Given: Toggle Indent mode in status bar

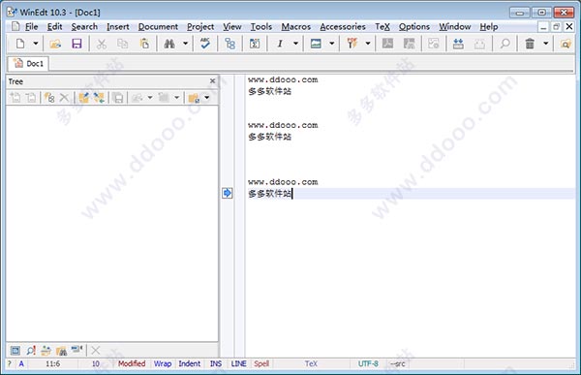Looking at the screenshot, I should coord(190,363).
